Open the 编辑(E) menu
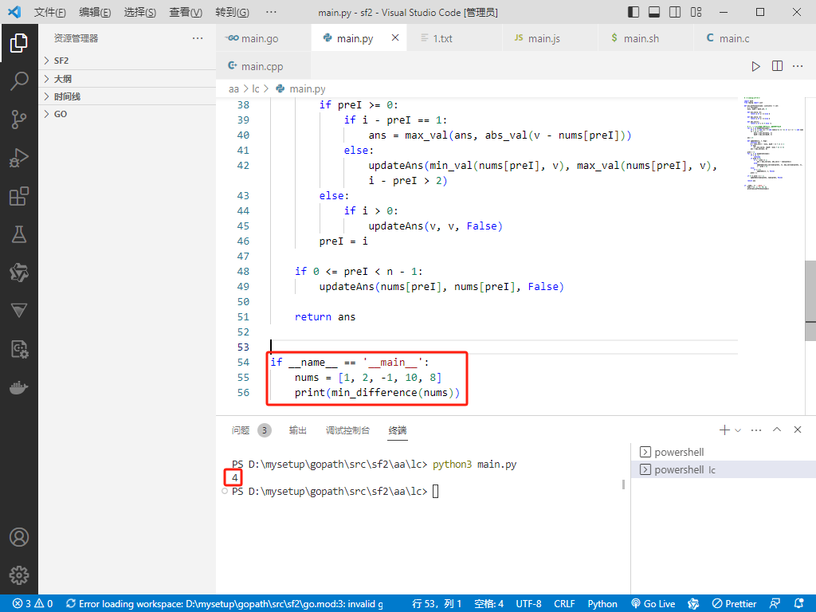Screen dimensions: 816x612 click(x=95, y=12)
